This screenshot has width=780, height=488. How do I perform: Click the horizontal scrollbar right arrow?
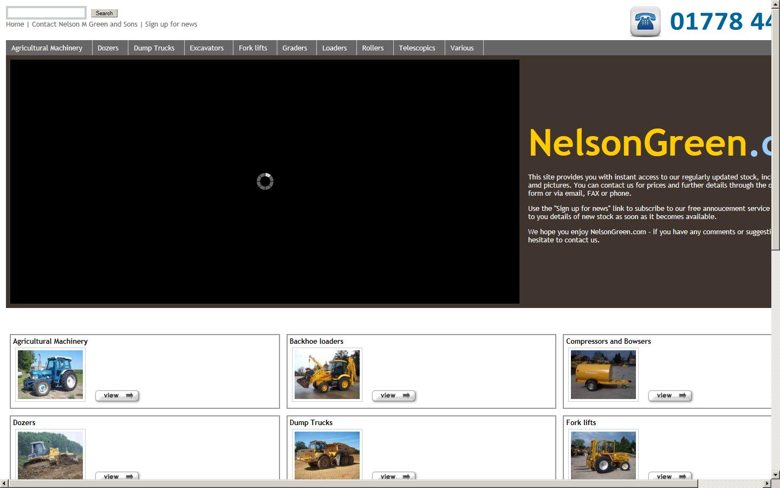[x=766, y=483]
